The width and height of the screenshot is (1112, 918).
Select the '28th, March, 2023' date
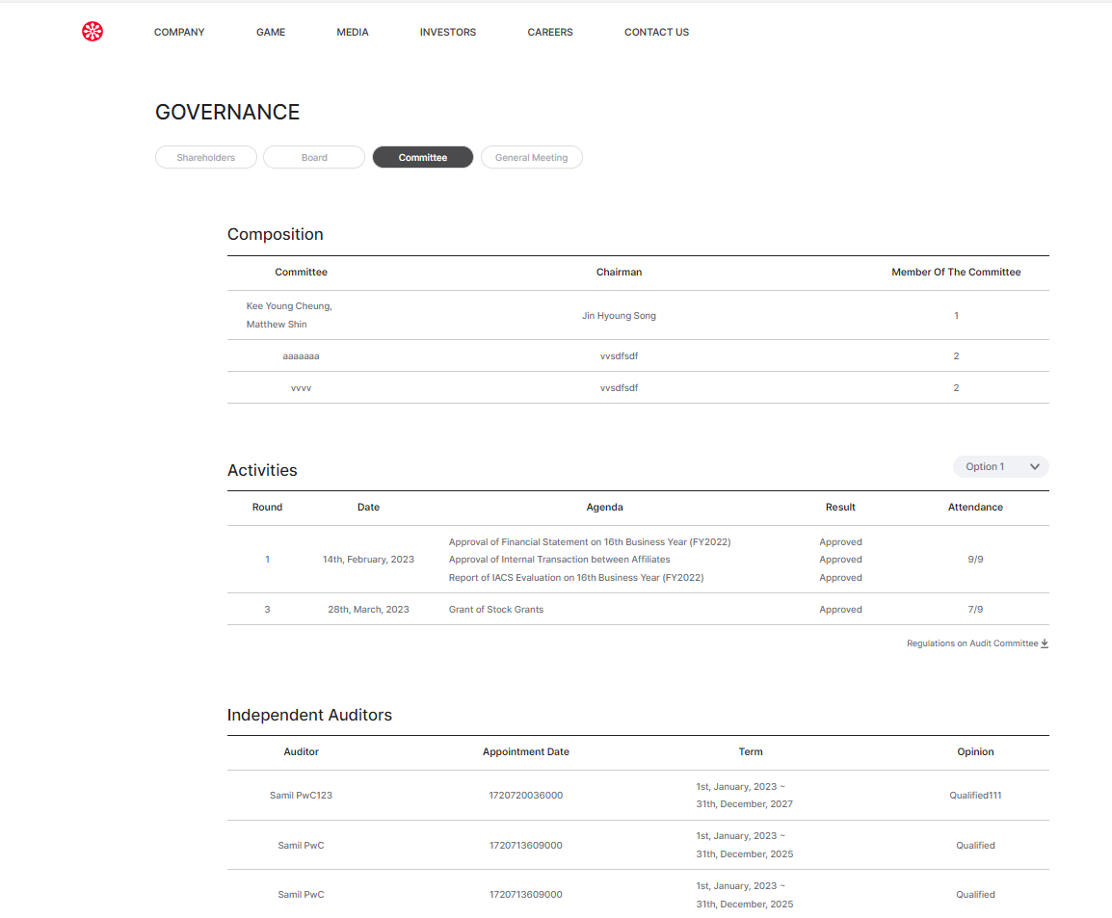click(368, 609)
